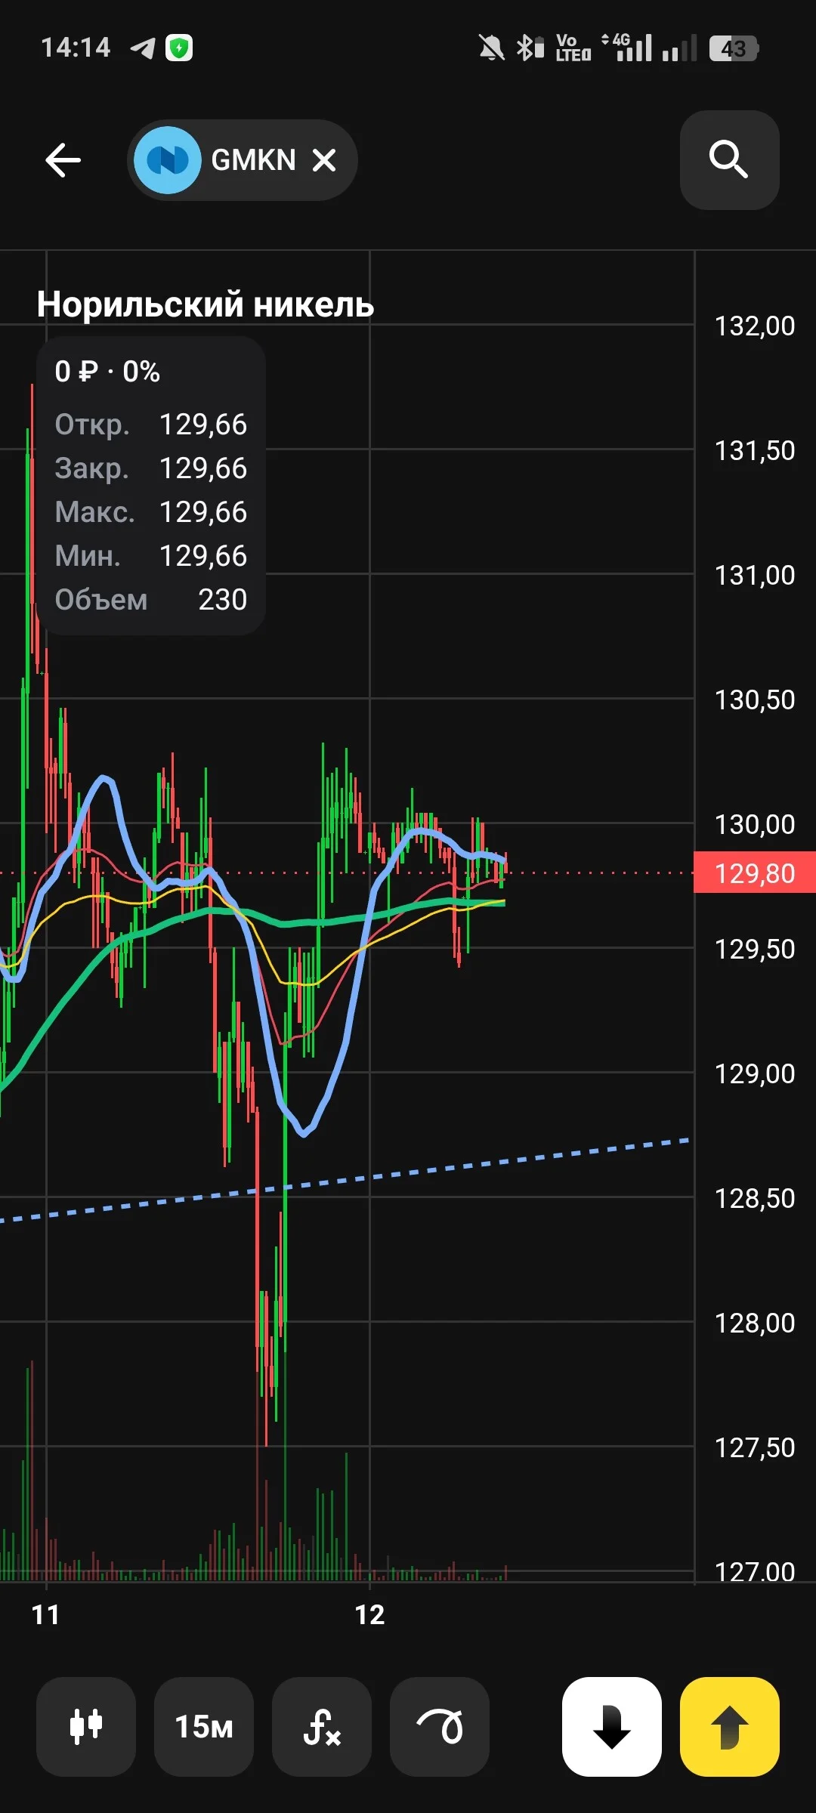The image size is (816, 1813).
Task: Select the current price label 129,80
Action: coord(755,873)
